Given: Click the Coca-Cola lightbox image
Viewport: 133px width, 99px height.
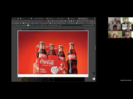Looking at the screenshot, I should [53, 53].
